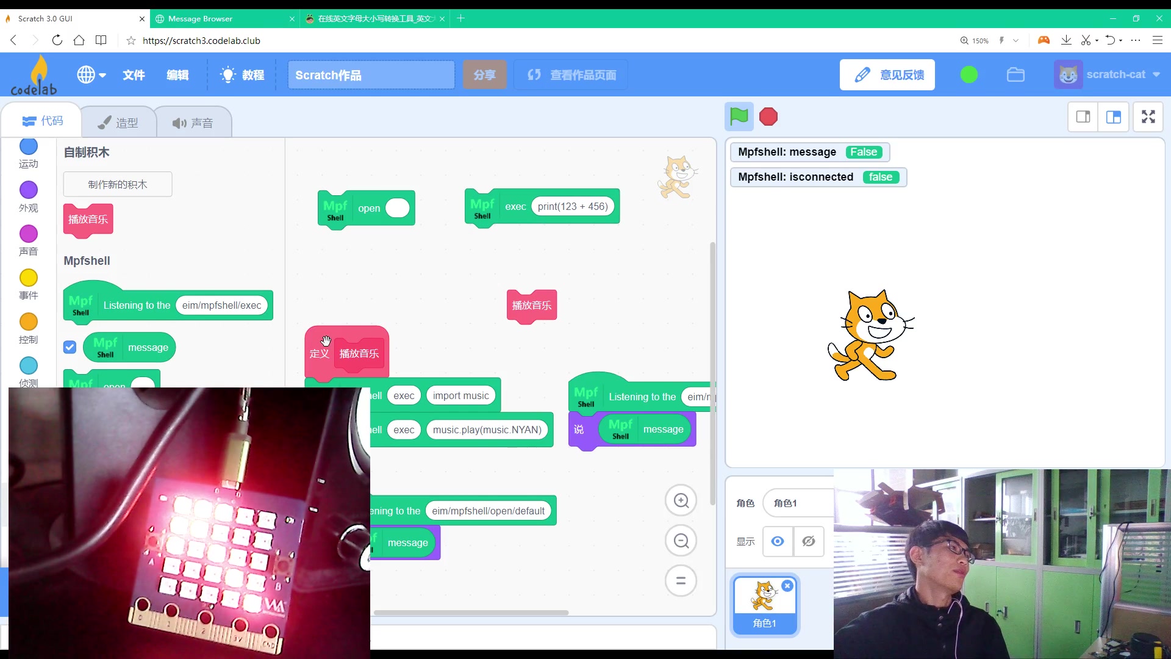The image size is (1171, 659).
Task: Hide sprite using crossed-eye button
Action: [x=809, y=541]
